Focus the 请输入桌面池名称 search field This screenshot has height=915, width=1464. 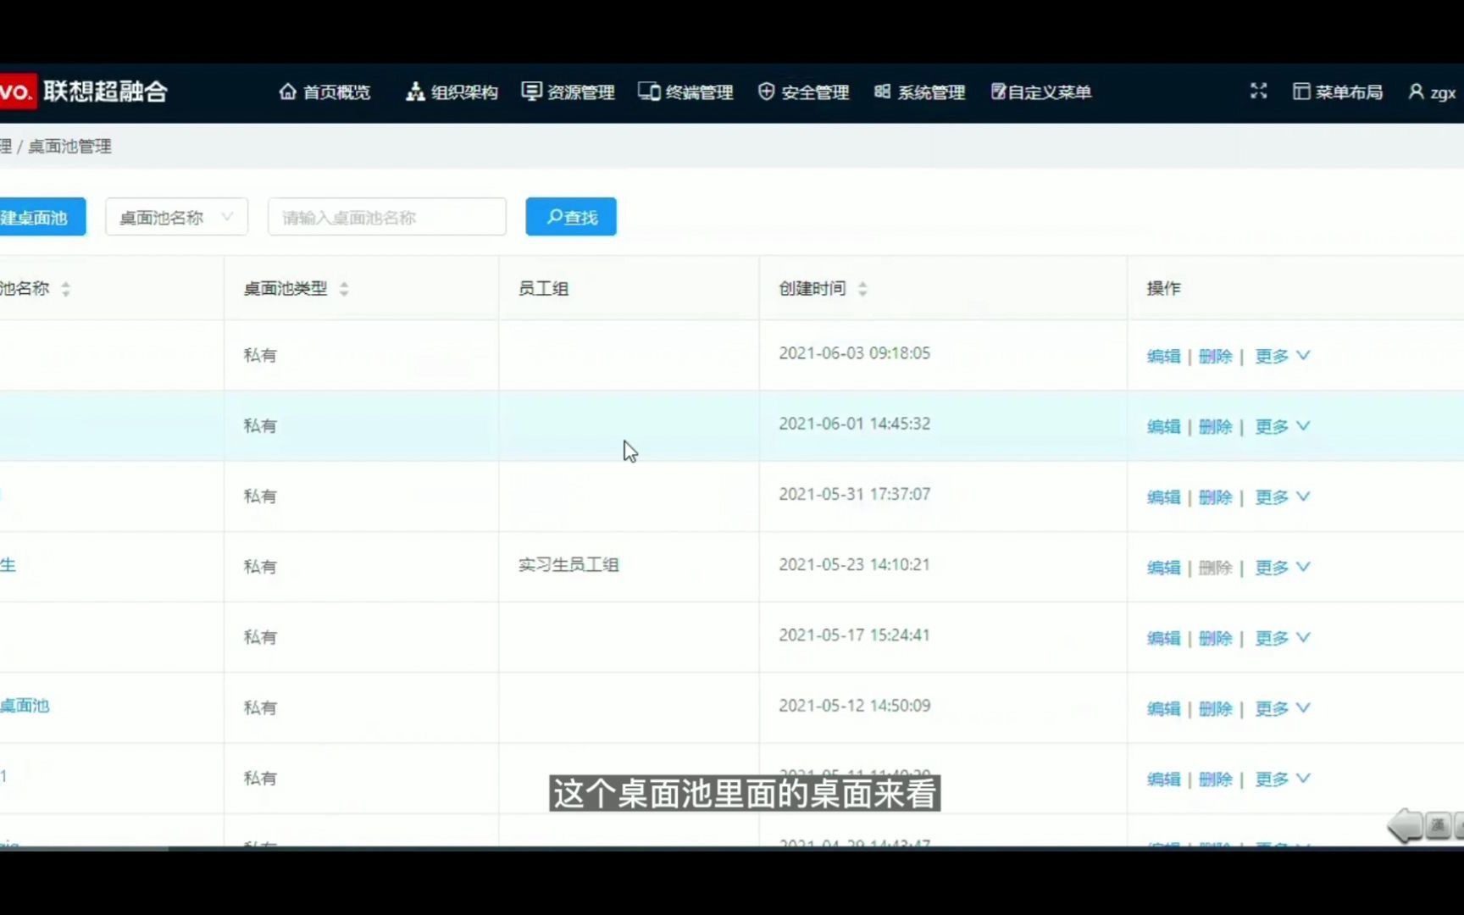(x=387, y=217)
